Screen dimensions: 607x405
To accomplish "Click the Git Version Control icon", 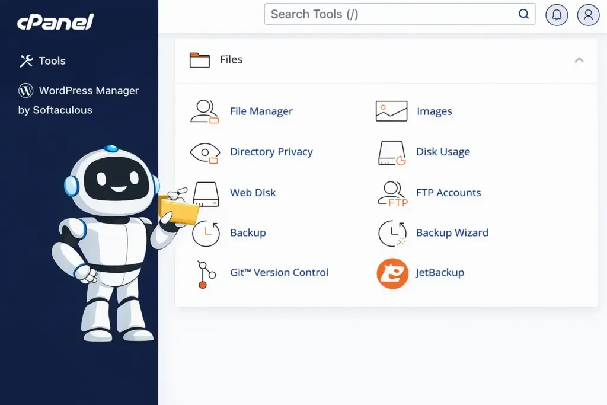I will 203,273.
